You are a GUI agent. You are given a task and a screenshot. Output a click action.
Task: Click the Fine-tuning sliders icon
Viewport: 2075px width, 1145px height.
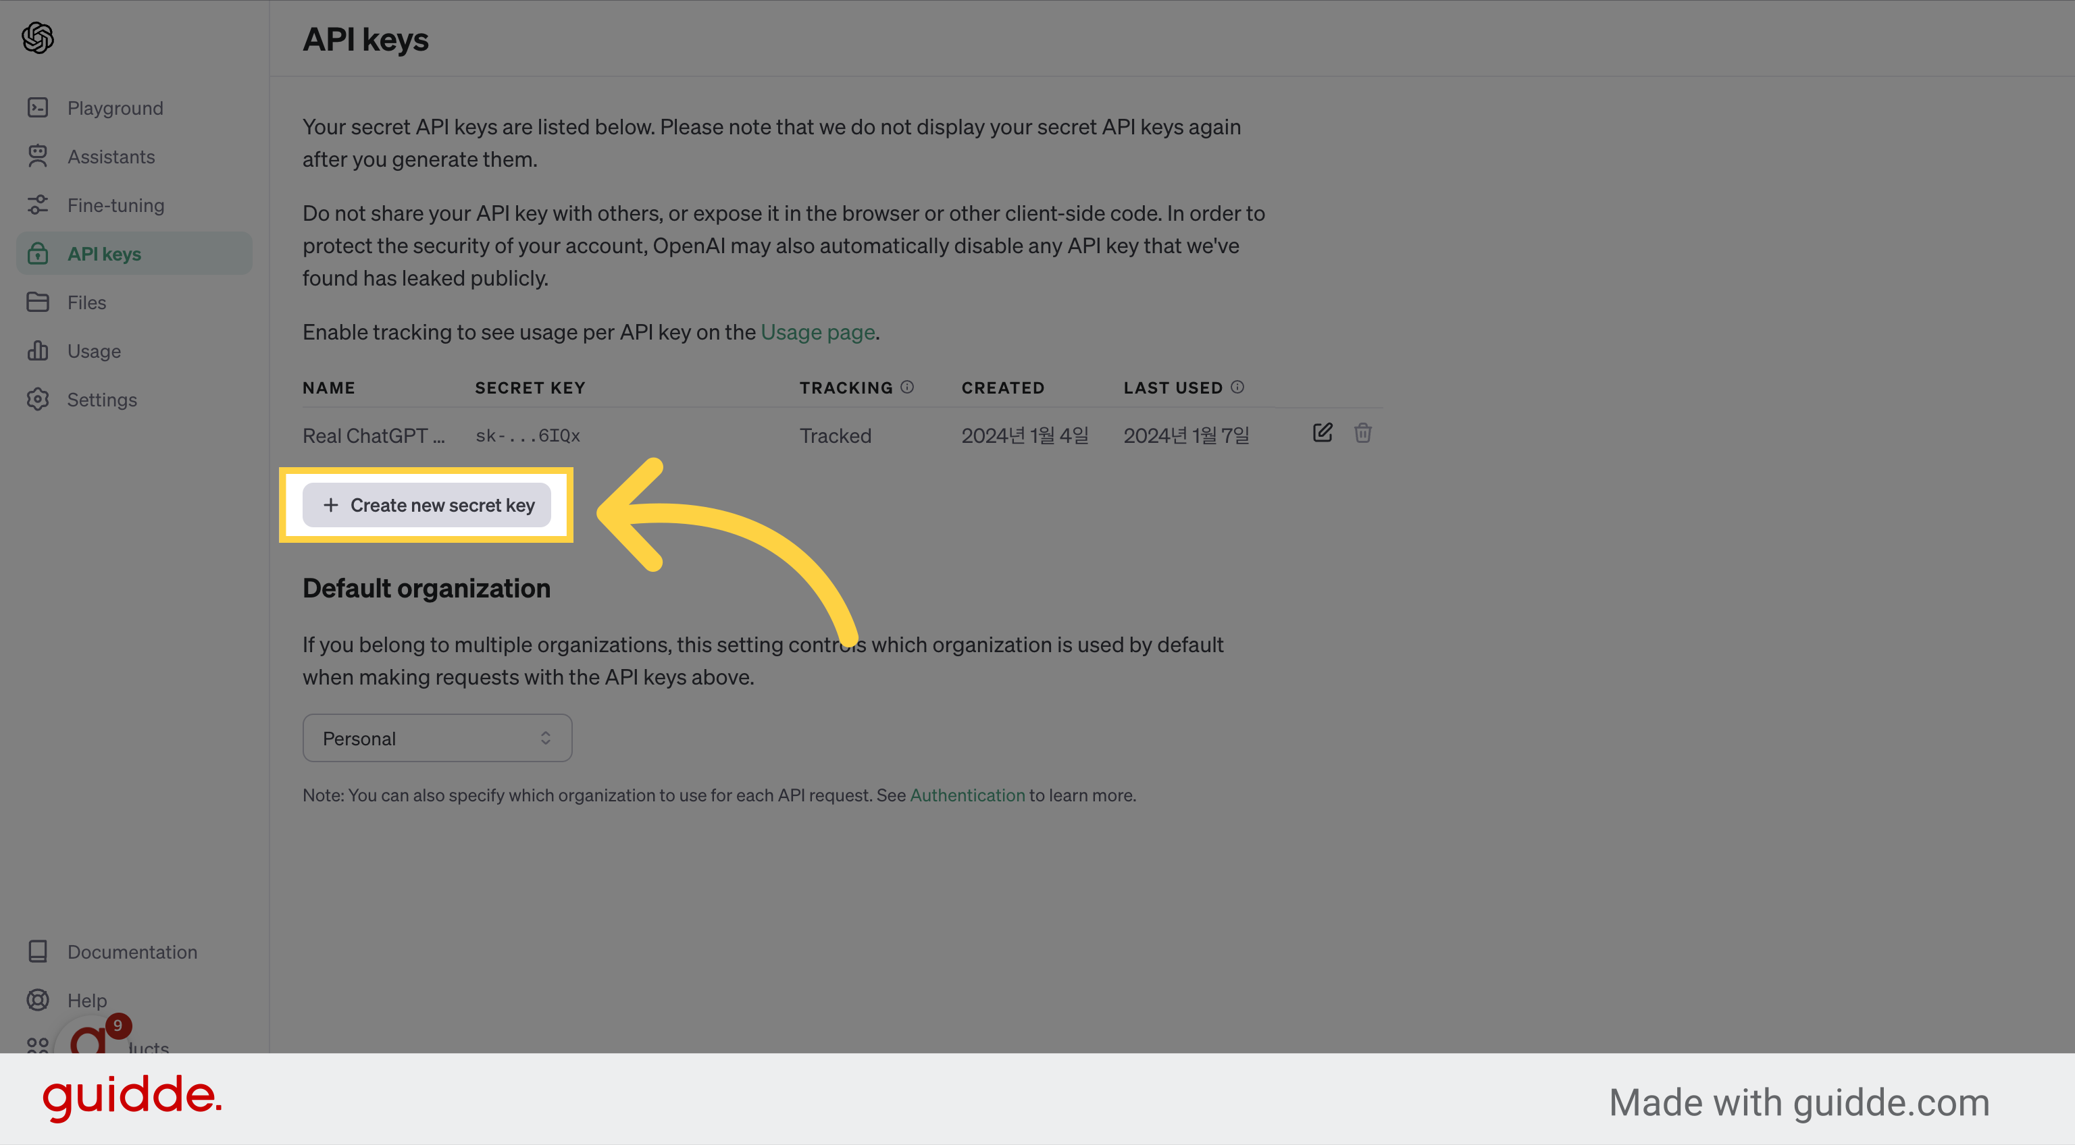coord(38,205)
